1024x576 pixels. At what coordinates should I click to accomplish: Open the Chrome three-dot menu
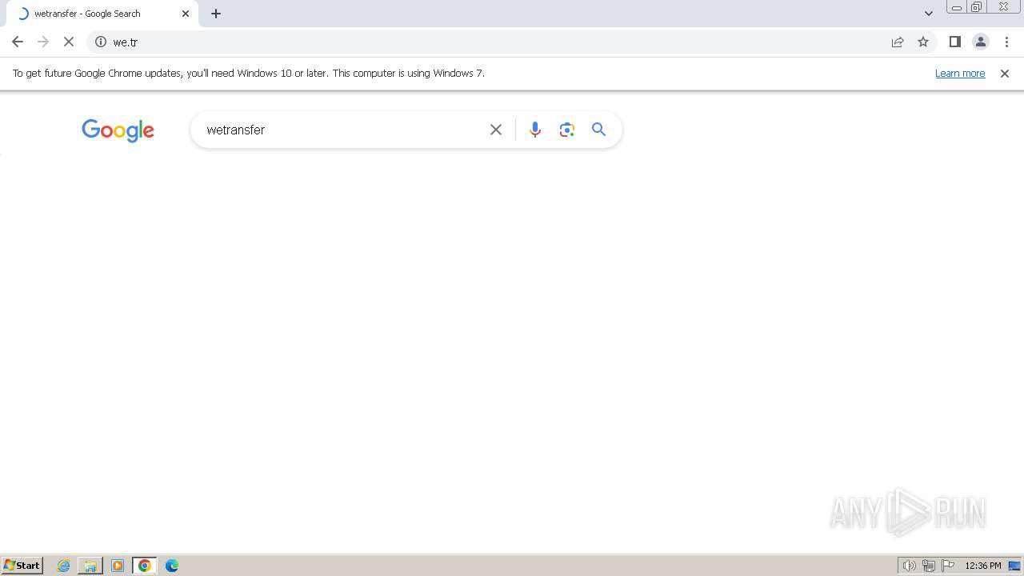[x=1006, y=42]
